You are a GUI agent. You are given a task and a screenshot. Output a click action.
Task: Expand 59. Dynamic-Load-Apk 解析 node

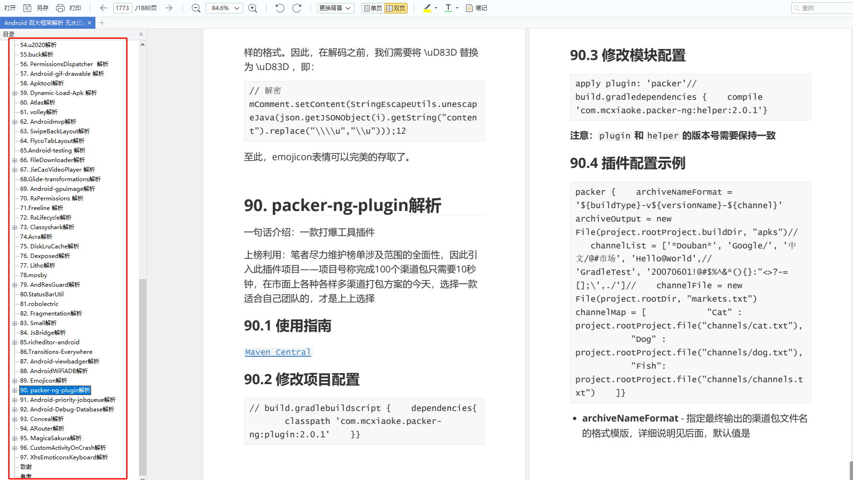click(15, 93)
